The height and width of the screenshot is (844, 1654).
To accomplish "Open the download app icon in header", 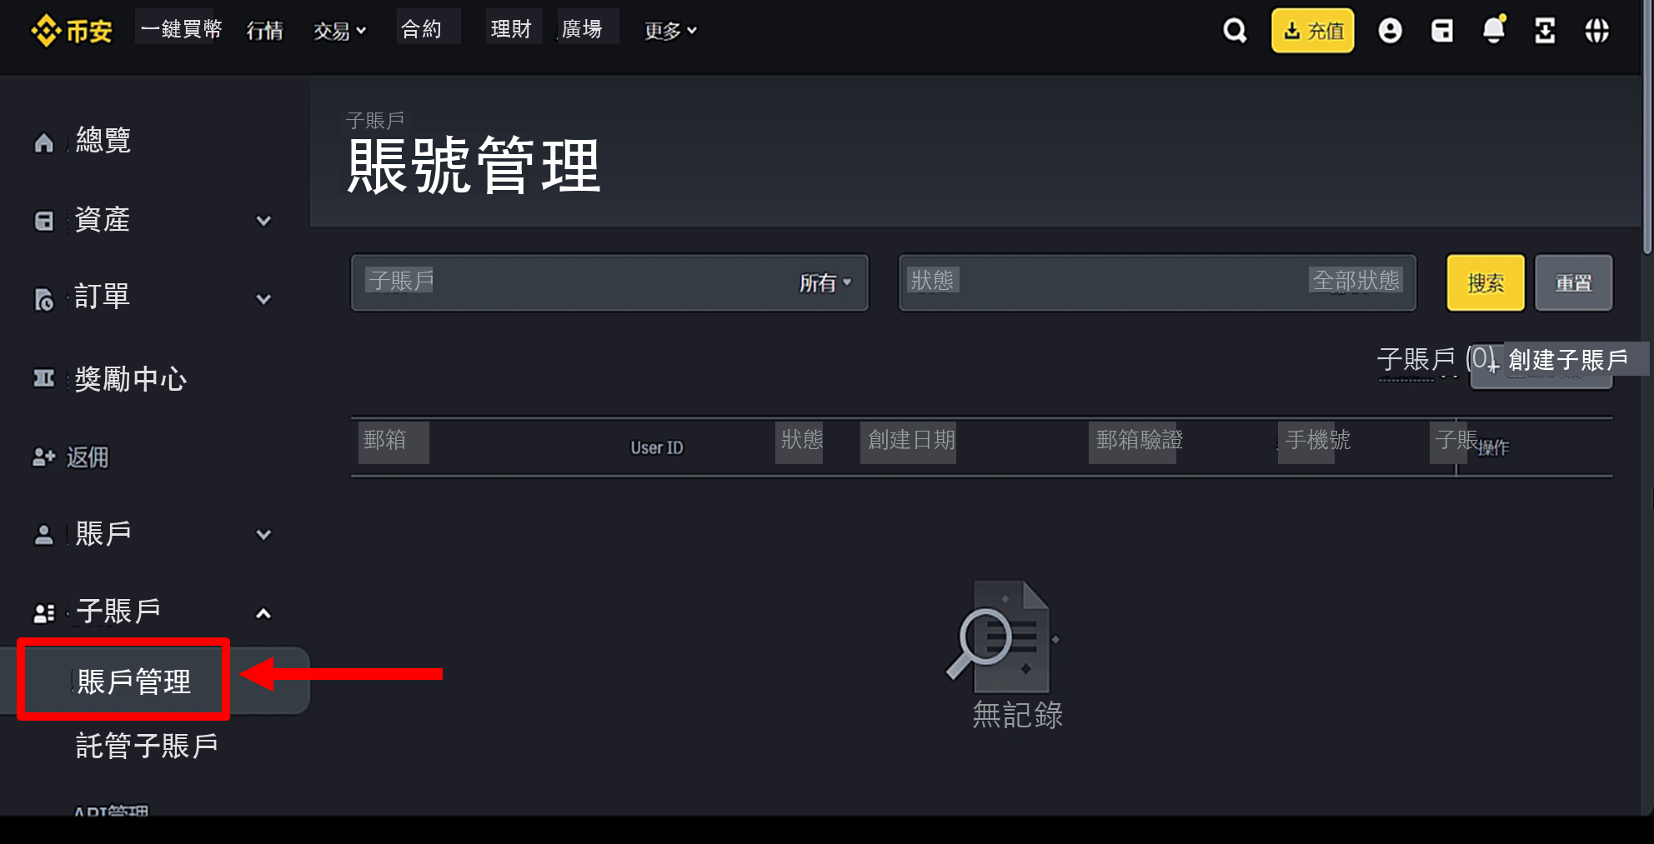I will [1545, 31].
